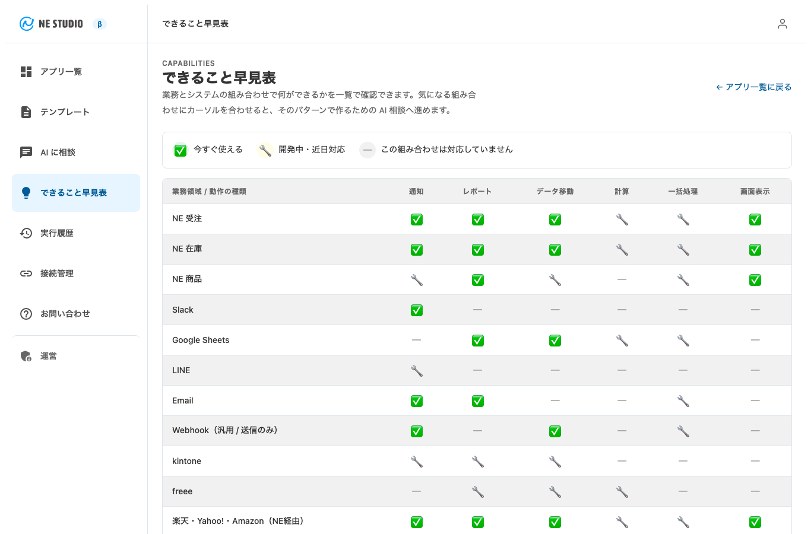Click the この組み合わせは対応していません legend entry
Screen dimensions: 811x534
[x=436, y=150]
